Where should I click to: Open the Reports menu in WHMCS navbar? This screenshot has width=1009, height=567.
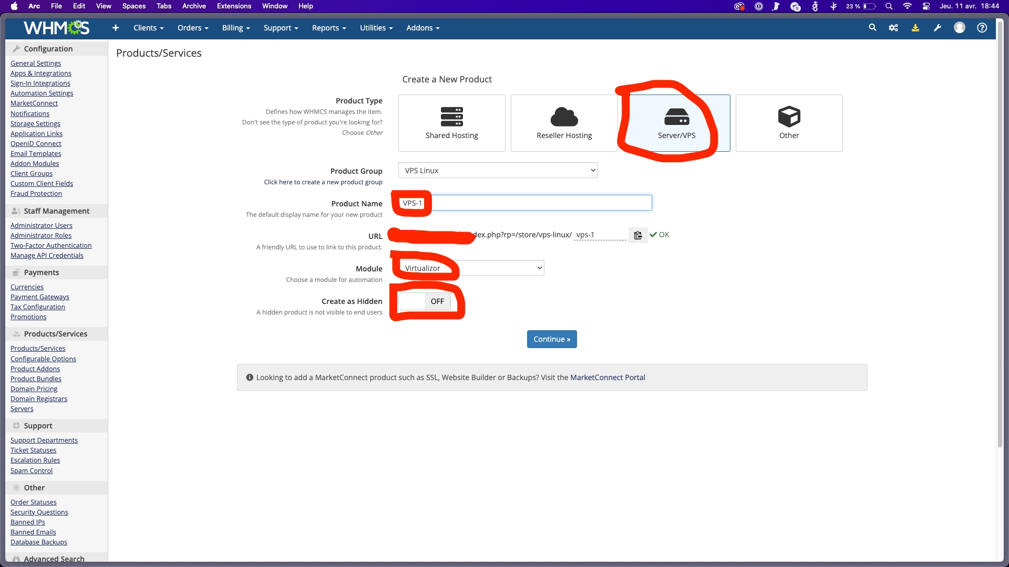click(328, 28)
